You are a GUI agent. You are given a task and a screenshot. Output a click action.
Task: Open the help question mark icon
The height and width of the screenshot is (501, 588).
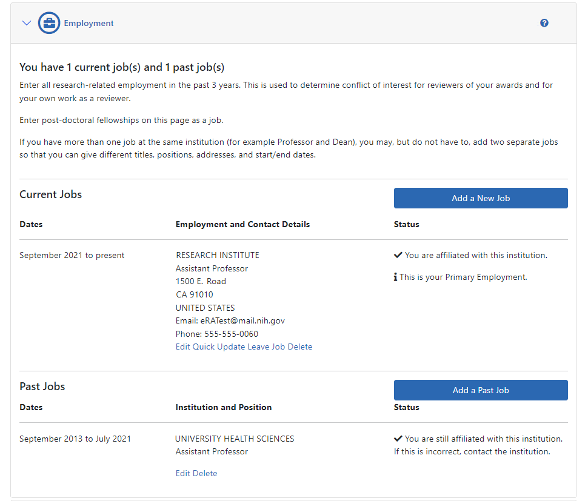tap(544, 23)
